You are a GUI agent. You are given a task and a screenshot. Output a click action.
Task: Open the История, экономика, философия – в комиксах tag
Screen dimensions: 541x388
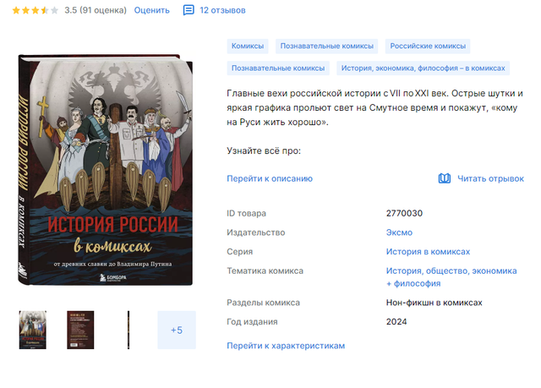(423, 68)
